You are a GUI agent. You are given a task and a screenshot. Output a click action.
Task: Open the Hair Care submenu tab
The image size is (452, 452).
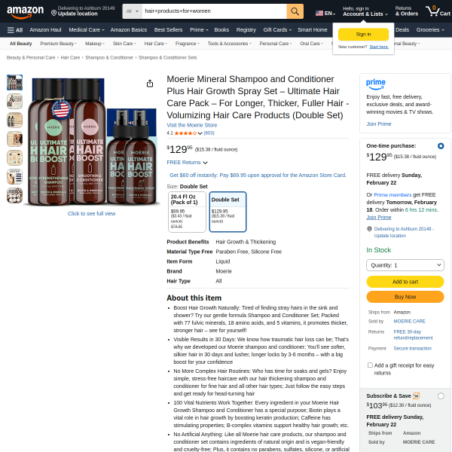(x=156, y=44)
